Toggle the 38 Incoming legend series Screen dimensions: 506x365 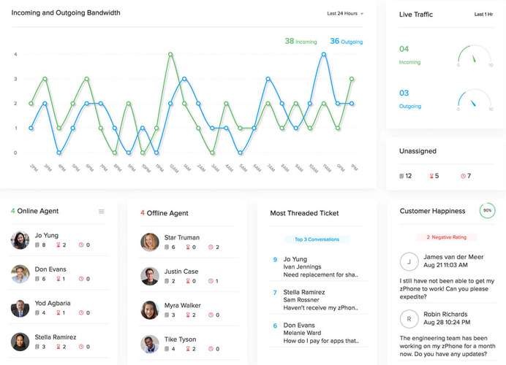pos(301,41)
